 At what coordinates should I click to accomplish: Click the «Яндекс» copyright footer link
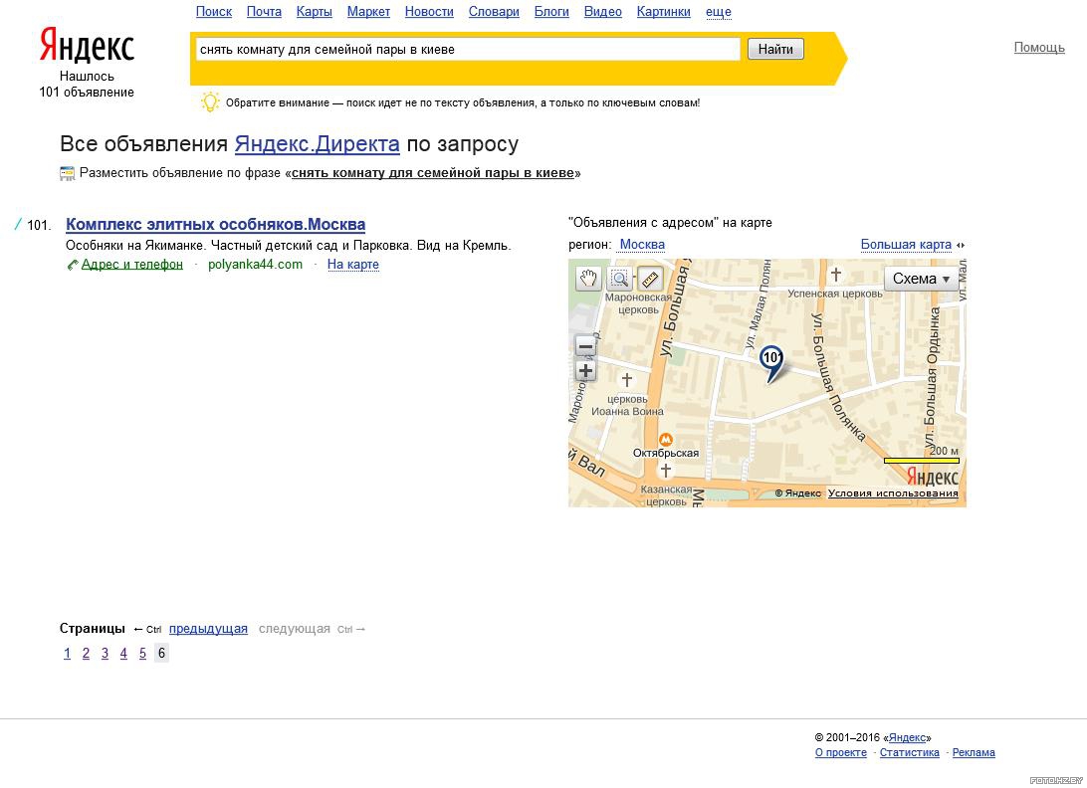(x=908, y=737)
